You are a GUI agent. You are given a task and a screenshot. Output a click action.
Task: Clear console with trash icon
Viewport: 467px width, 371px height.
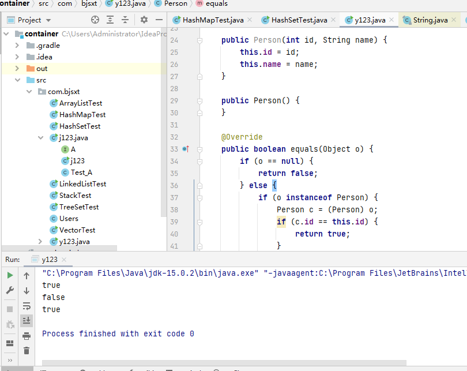pyautogui.click(x=27, y=350)
